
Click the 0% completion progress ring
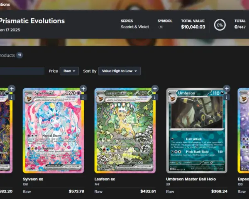tap(220, 25)
